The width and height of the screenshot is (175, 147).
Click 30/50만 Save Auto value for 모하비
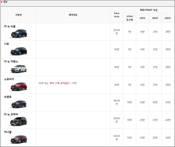(117, 120)
